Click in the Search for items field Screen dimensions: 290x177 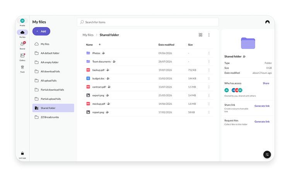point(148,22)
